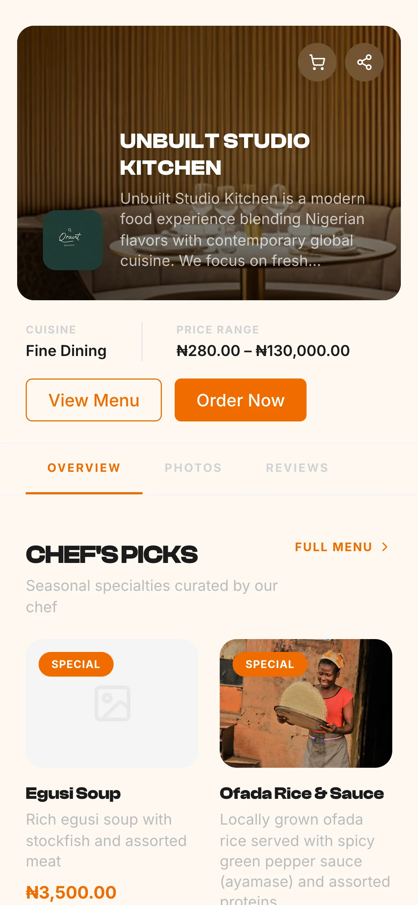This screenshot has height=905, width=418.
Task: Open the FULL MENU link
Action: point(341,547)
